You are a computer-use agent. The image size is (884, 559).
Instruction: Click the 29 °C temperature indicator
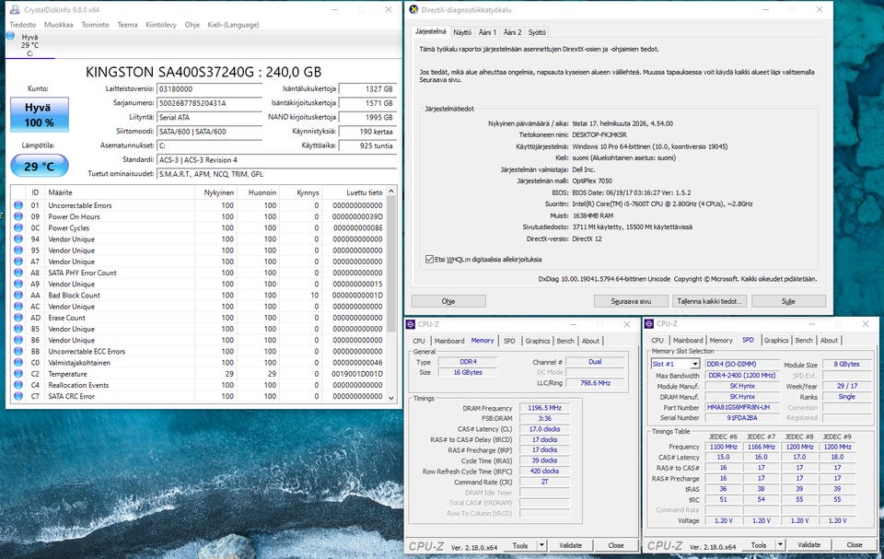(39, 166)
